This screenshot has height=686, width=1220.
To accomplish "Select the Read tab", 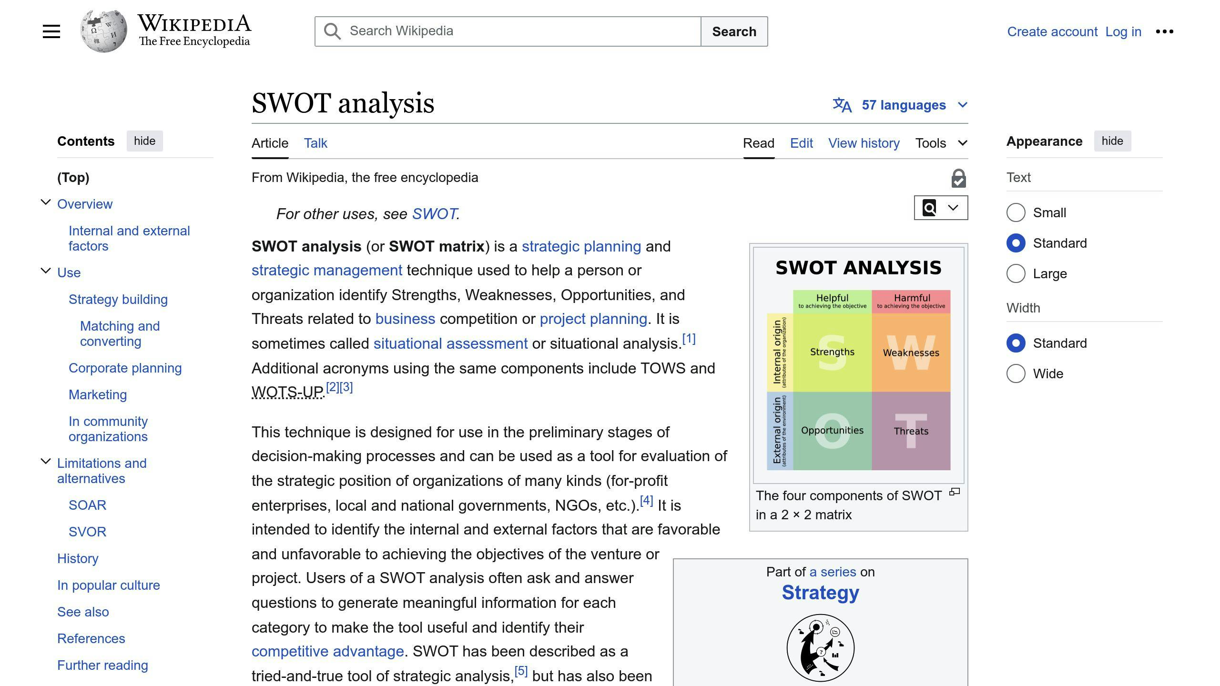I will pyautogui.click(x=759, y=143).
